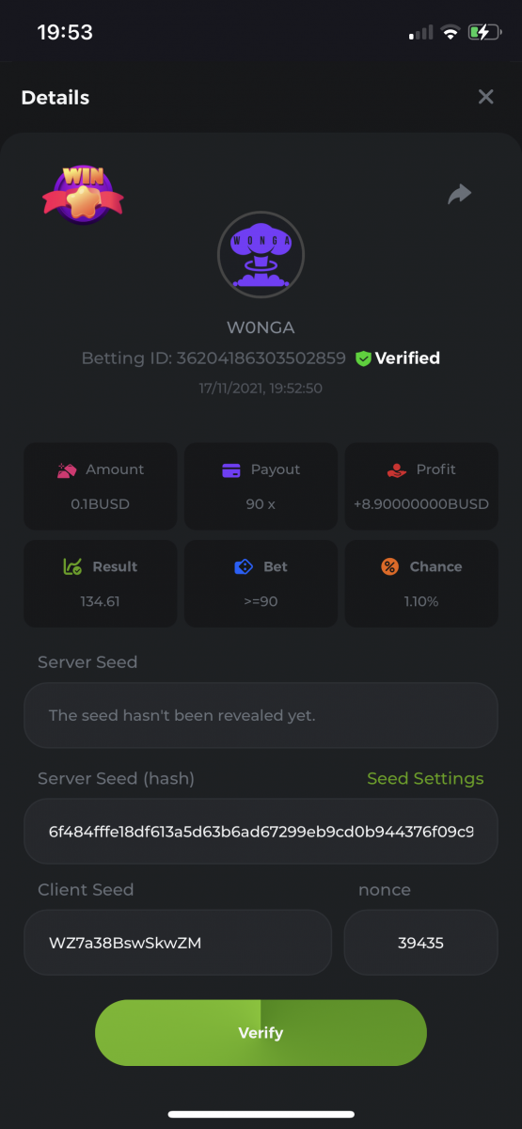The height and width of the screenshot is (1129, 522).
Task: Tap the share arrow icon
Action: click(x=459, y=194)
